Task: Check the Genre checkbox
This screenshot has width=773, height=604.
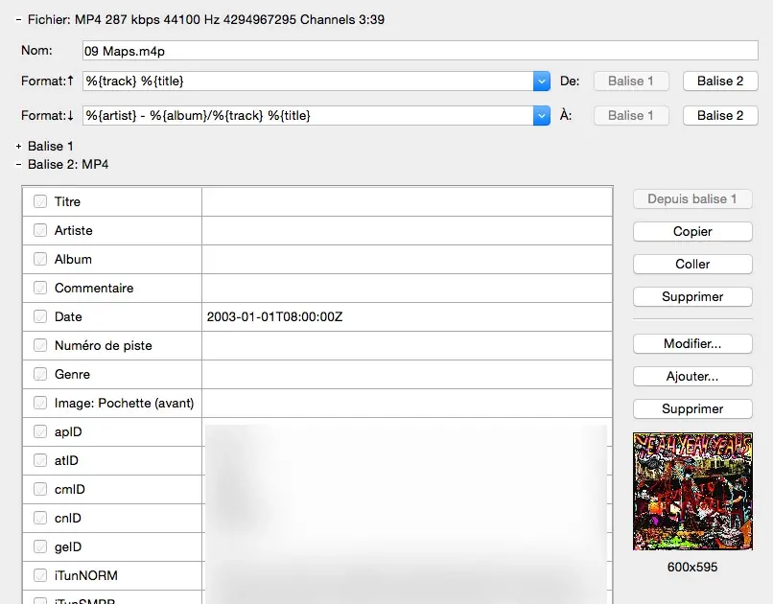Action: (38, 374)
